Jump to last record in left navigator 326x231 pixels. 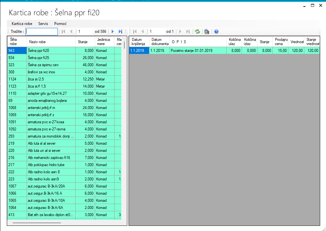click(x=120, y=31)
